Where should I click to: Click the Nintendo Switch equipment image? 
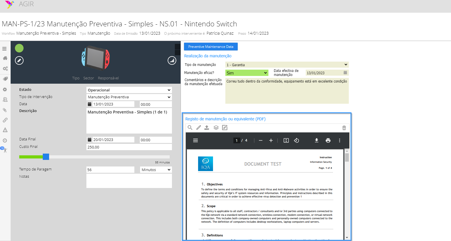(96, 58)
